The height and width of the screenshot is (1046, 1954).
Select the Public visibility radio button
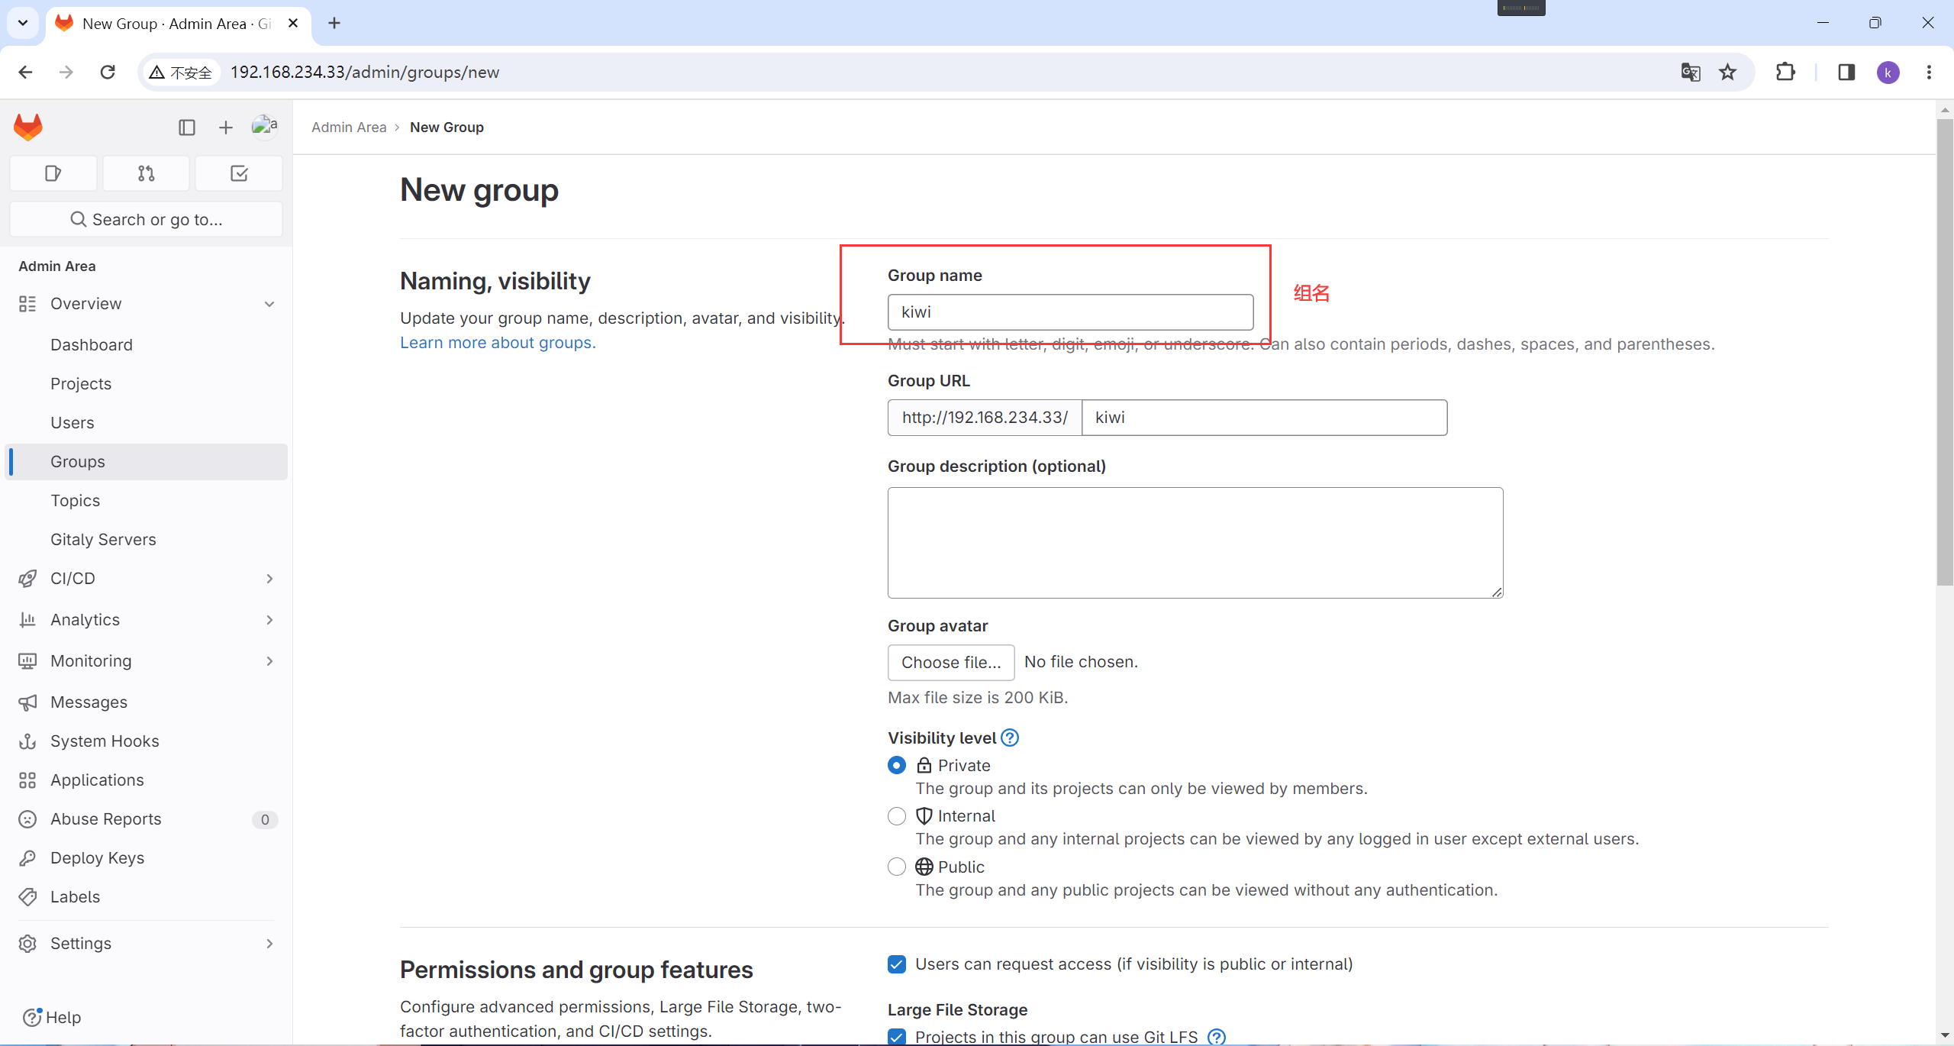[897, 867]
